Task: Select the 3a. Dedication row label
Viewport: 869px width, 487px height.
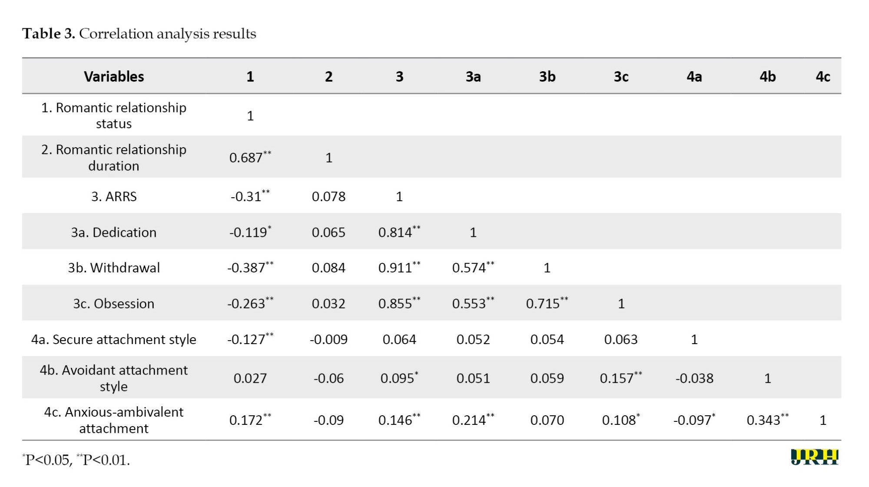Action: [x=114, y=232]
